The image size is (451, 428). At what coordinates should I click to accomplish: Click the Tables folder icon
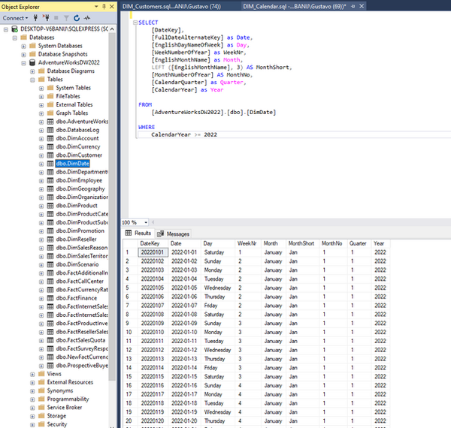41,80
